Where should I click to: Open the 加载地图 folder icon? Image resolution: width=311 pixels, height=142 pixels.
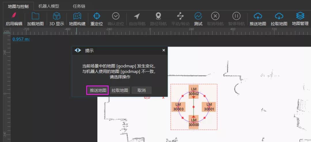click(35, 16)
